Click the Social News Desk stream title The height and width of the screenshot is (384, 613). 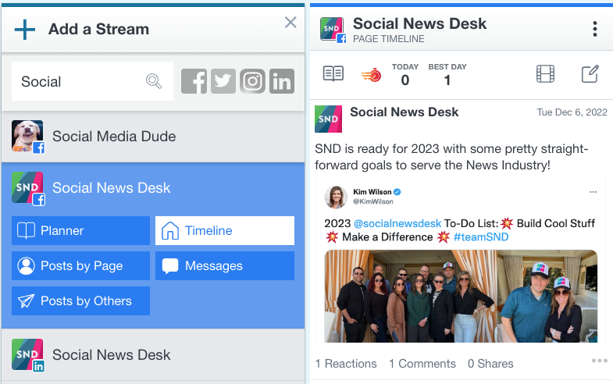click(x=419, y=23)
